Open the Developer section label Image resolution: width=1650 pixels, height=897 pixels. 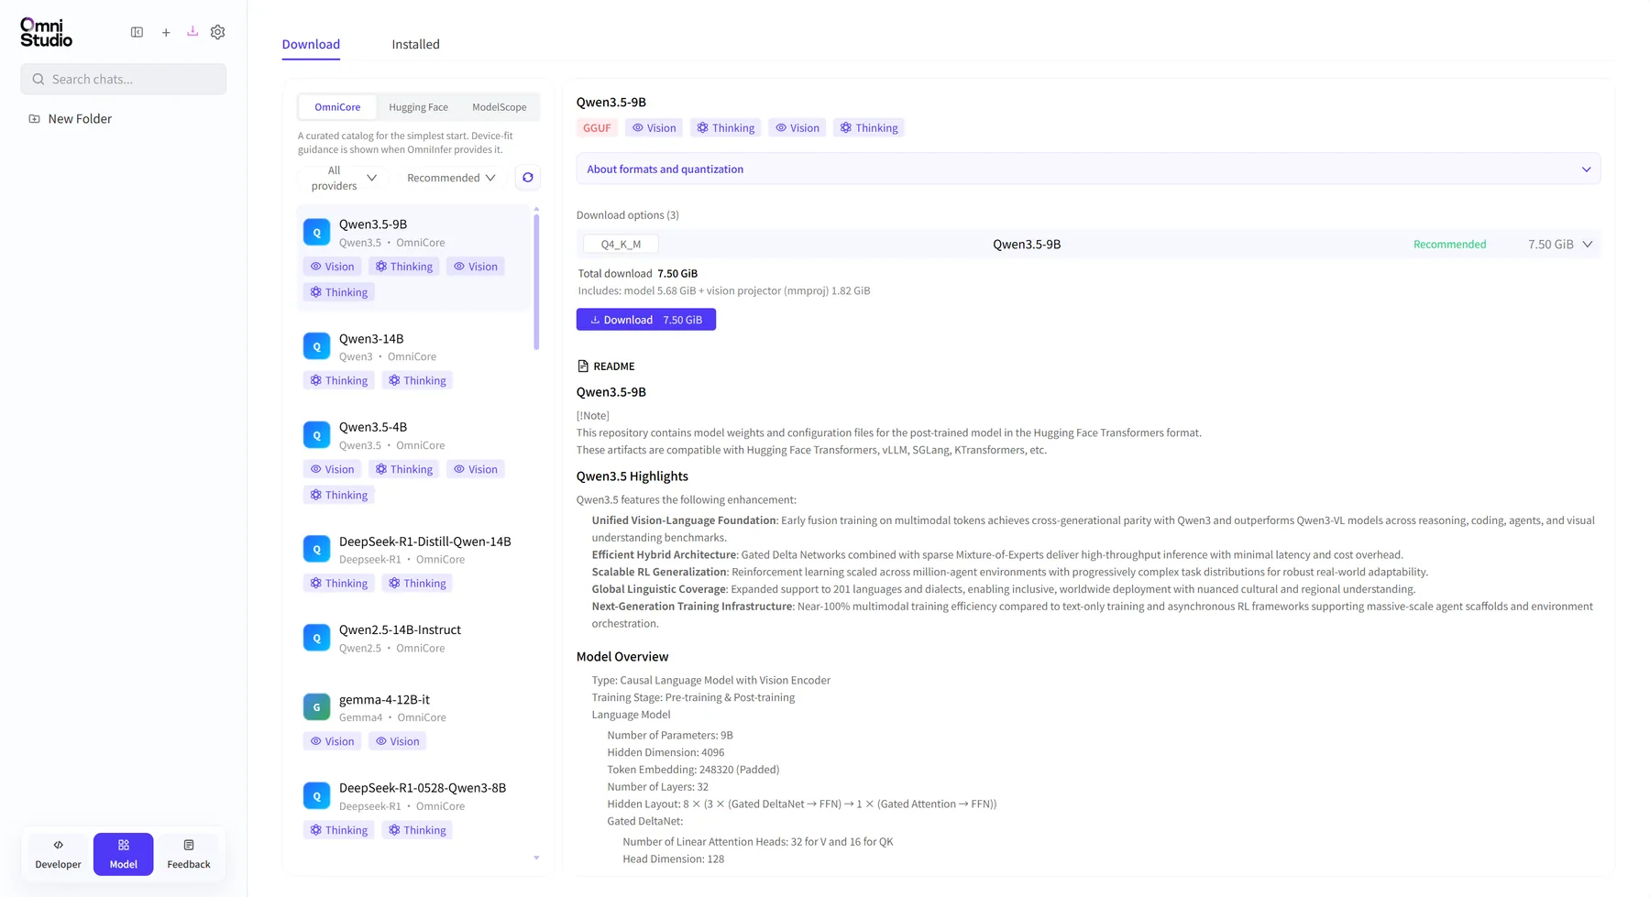tap(59, 865)
